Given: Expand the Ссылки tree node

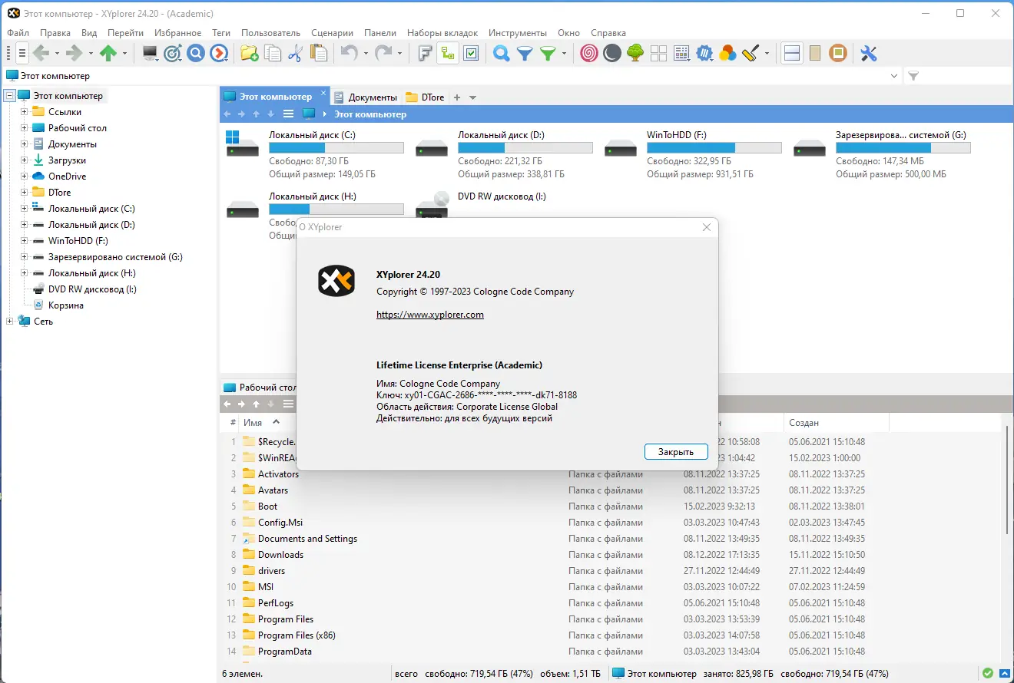Looking at the screenshot, I should point(25,112).
